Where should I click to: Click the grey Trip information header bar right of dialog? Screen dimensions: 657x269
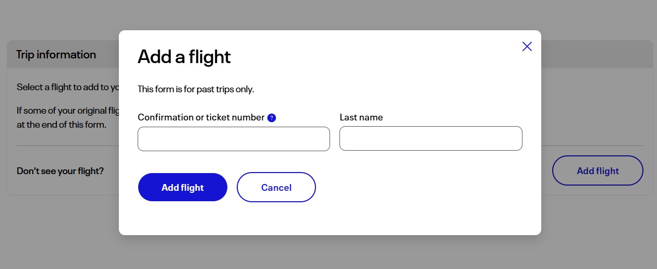point(594,54)
